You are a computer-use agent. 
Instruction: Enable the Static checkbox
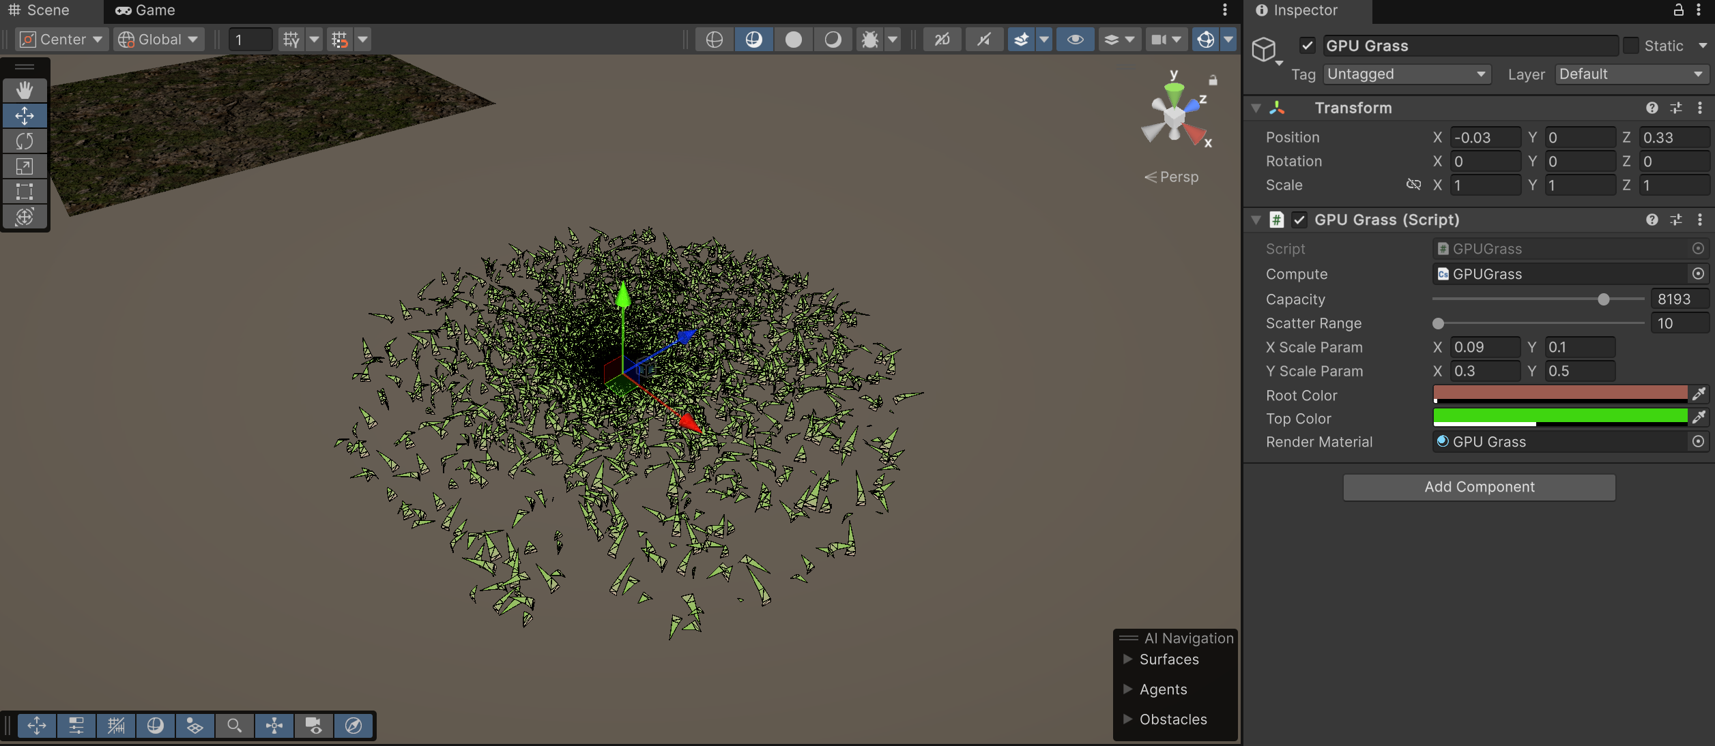click(1631, 46)
